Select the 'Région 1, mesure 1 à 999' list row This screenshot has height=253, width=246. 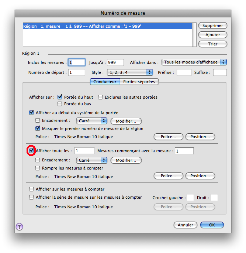coord(107,27)
